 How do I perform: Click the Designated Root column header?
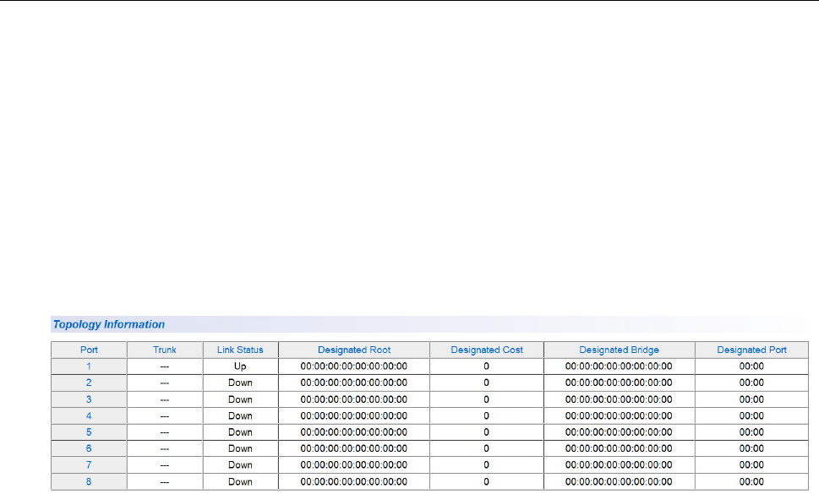click(354, 350)
